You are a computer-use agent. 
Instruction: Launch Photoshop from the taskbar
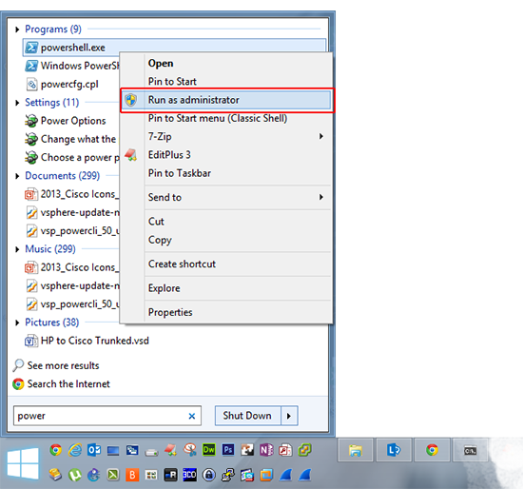[228, 450]
